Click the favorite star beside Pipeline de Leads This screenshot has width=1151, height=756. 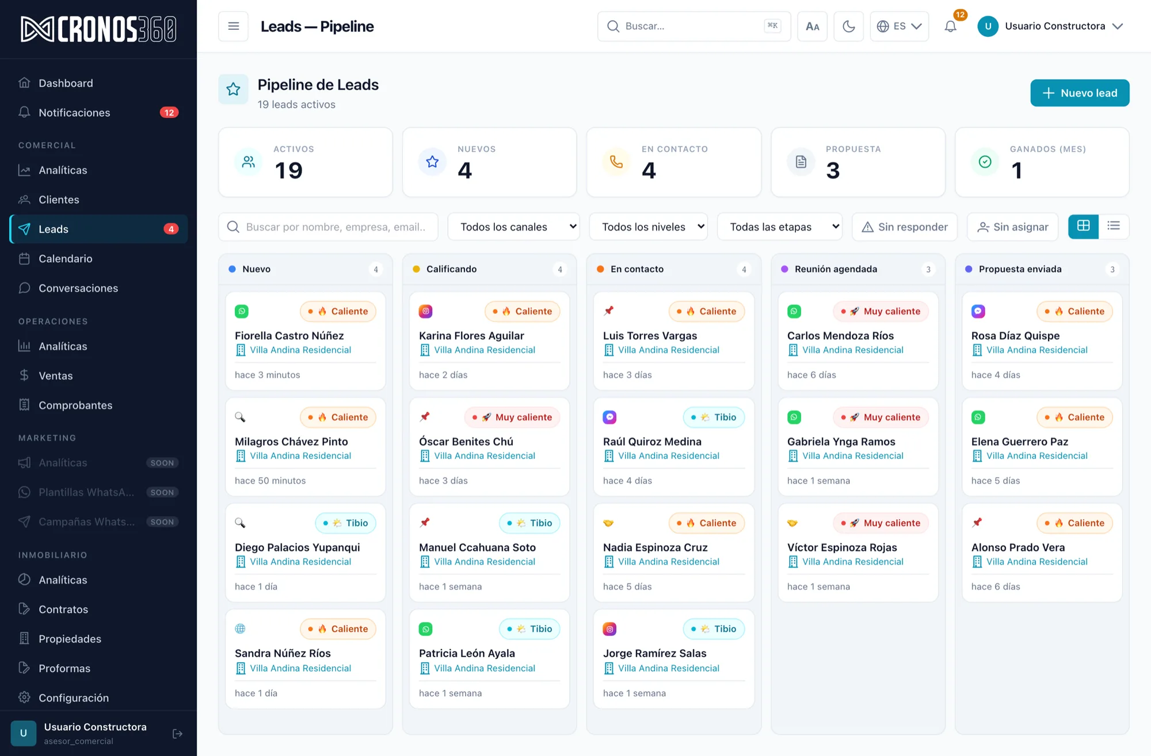point(233,89)
